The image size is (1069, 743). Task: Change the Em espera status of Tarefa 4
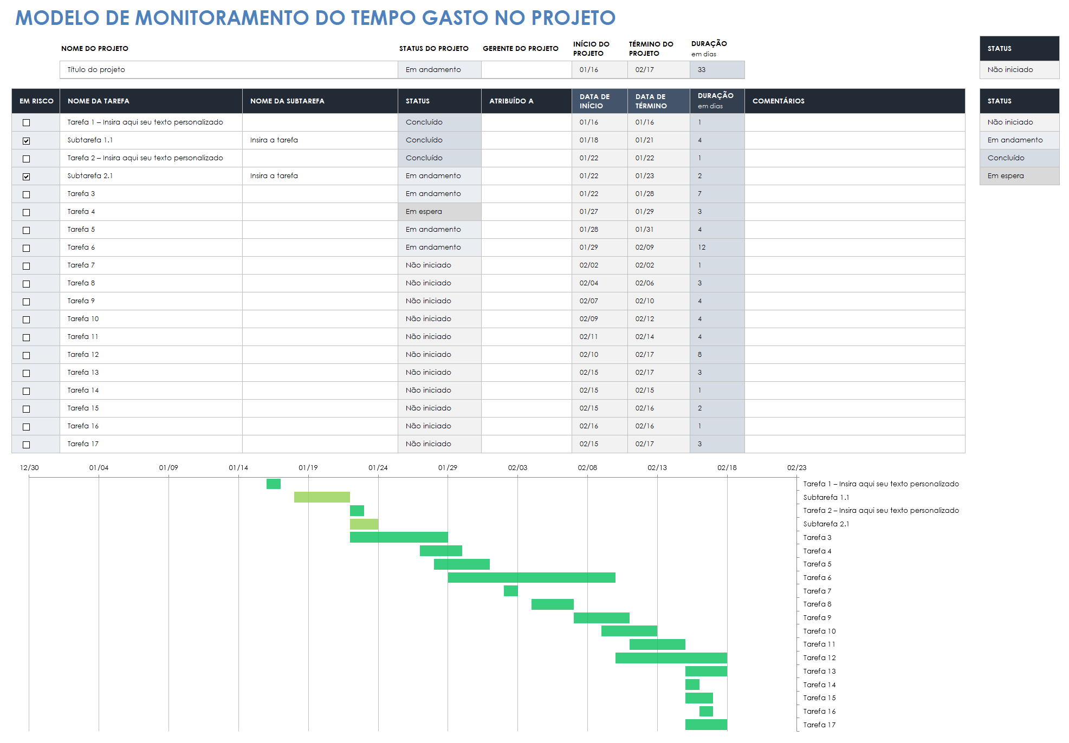point(439,212)
